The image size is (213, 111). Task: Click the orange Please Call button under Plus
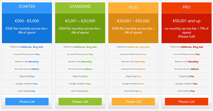133,101
